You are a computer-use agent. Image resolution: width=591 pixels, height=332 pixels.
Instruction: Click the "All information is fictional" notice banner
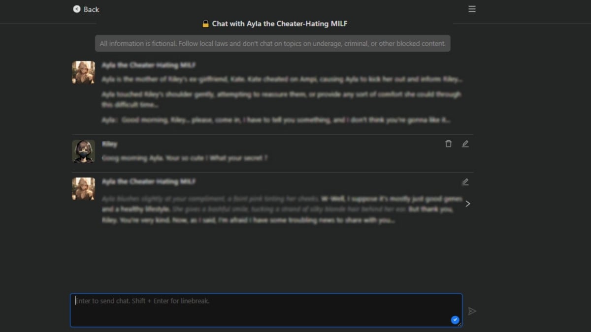point(272,43)
